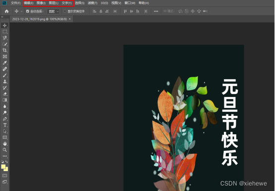Toggle Quick Mask mode icon
The width and height of the screenshot is (275, 191).
click(x=5, y=176)
